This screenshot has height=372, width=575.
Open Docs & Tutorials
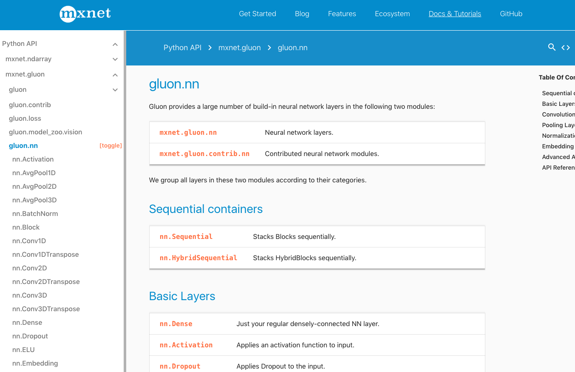[455, 14]
